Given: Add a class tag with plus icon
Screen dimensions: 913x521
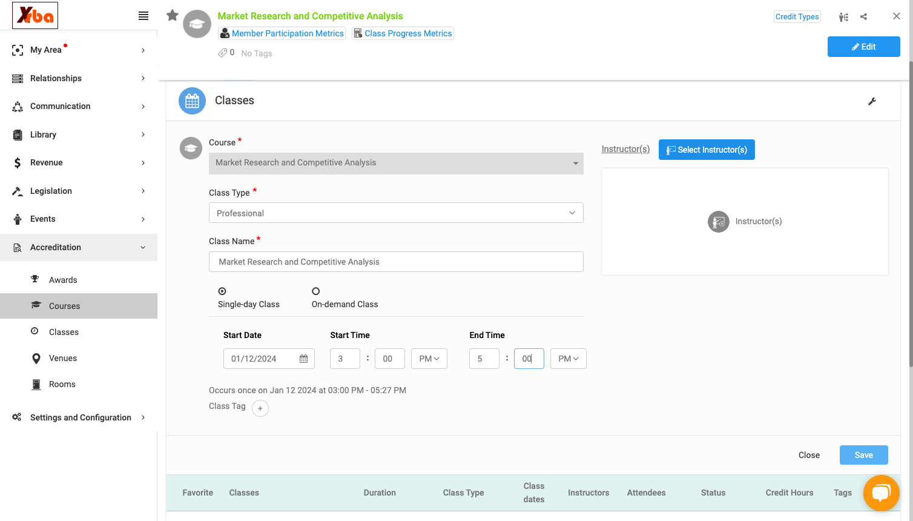Looking at the screenshot, I should point(260,408).
